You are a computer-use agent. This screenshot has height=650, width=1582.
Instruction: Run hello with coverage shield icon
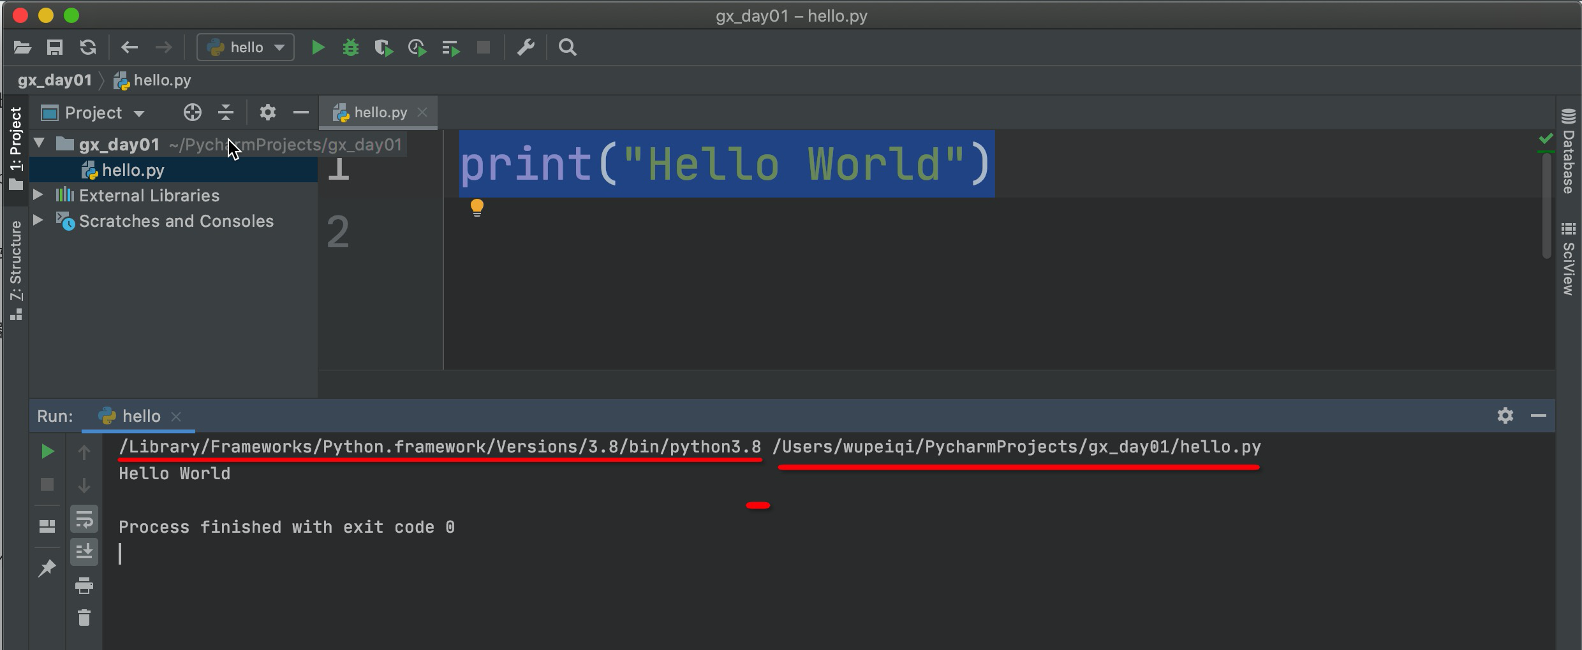384,48
